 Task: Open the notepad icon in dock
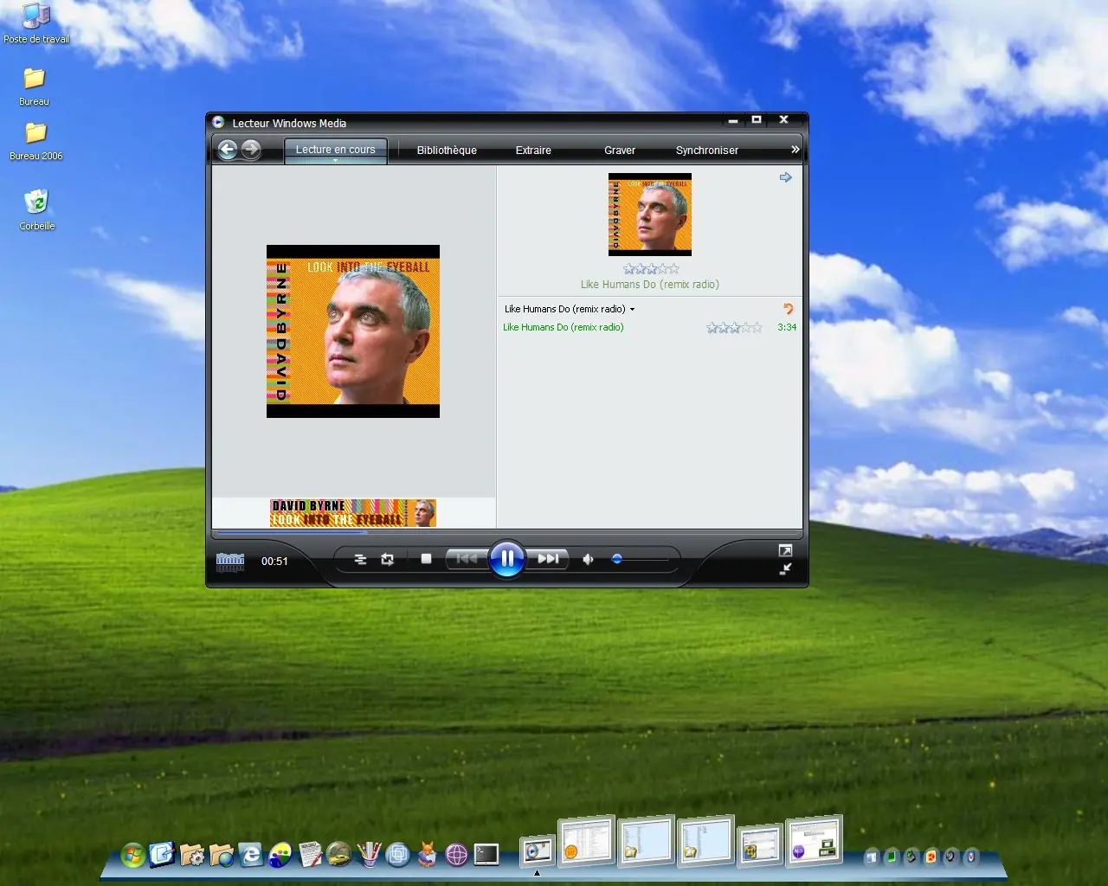[310, 856]
